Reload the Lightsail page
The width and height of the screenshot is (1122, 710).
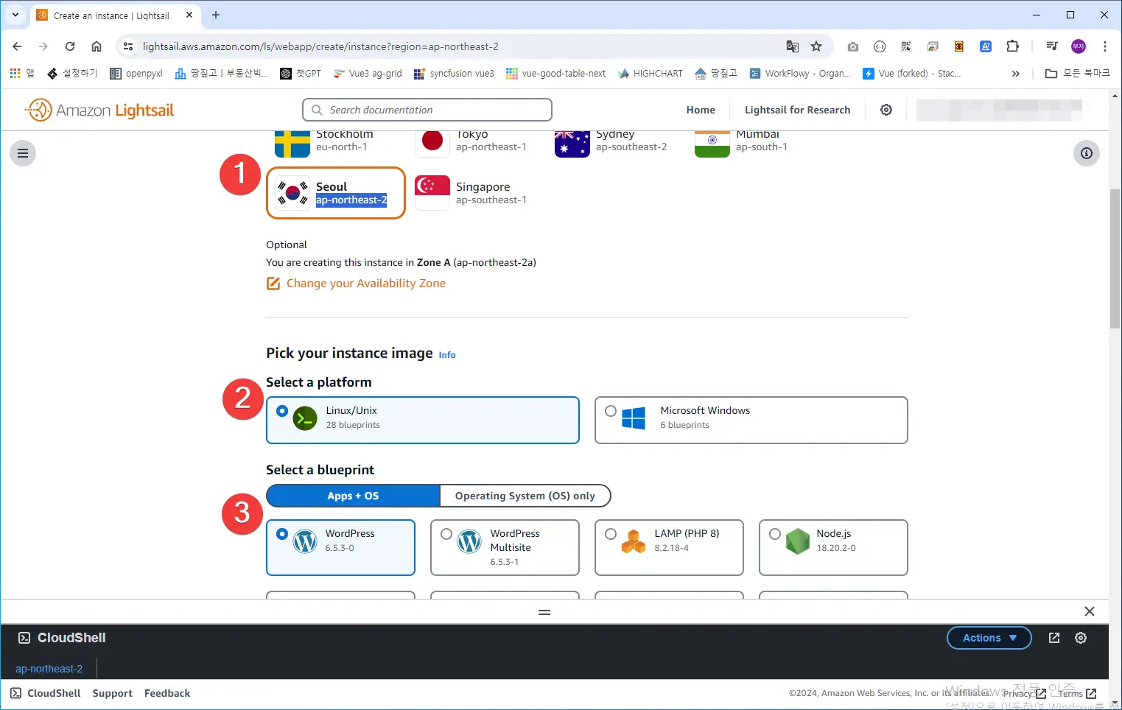coord(70,46)
